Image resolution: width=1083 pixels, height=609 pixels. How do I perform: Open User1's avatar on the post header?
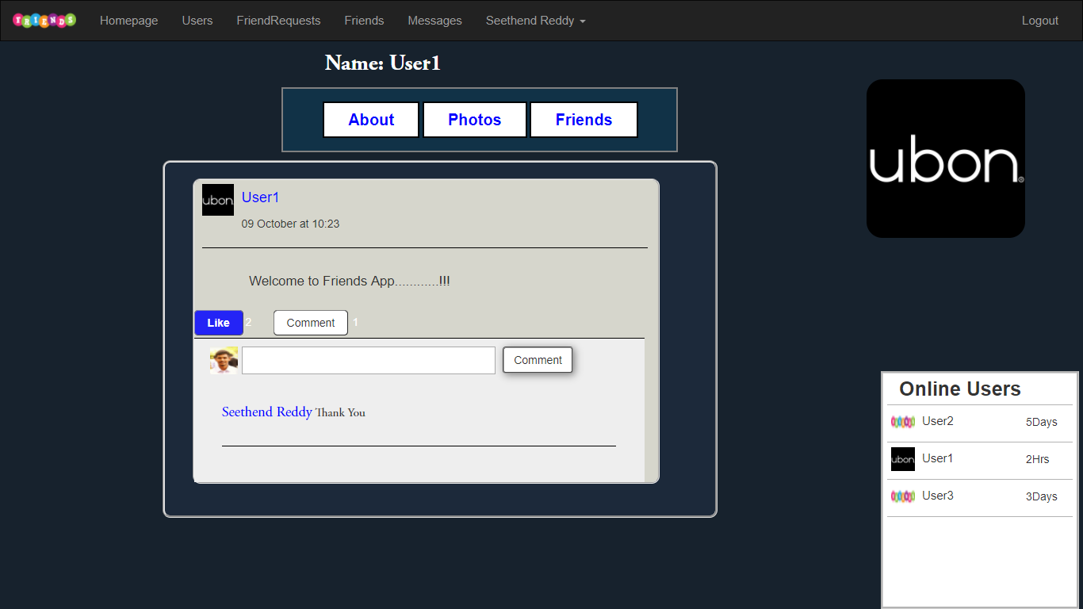tap(218, 200)
